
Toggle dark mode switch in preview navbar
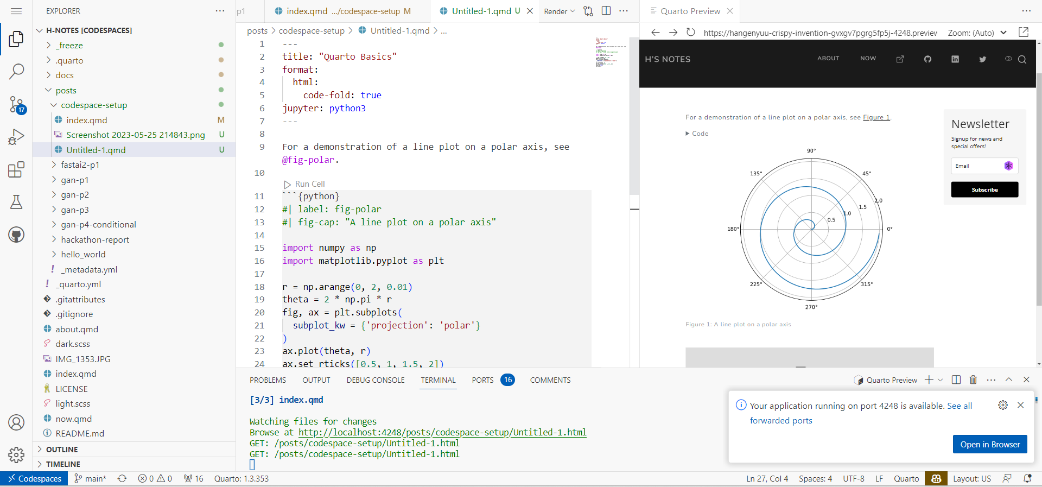(1008, 59)
